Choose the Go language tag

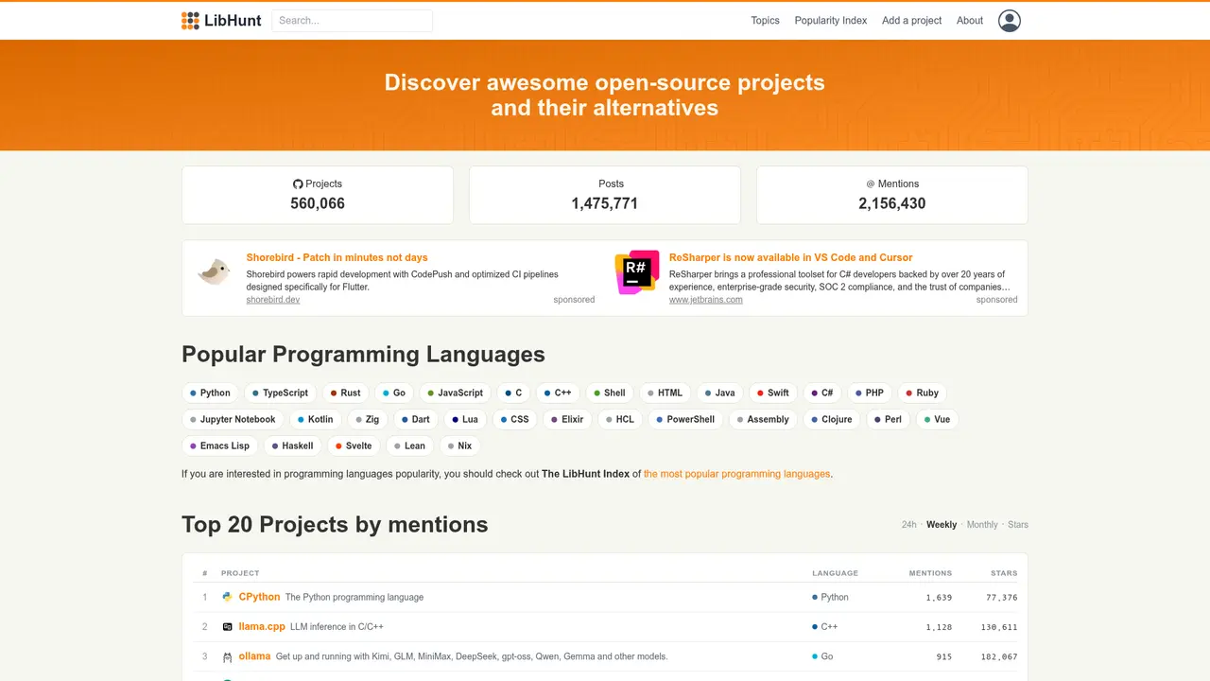click(x=394, y=393)
